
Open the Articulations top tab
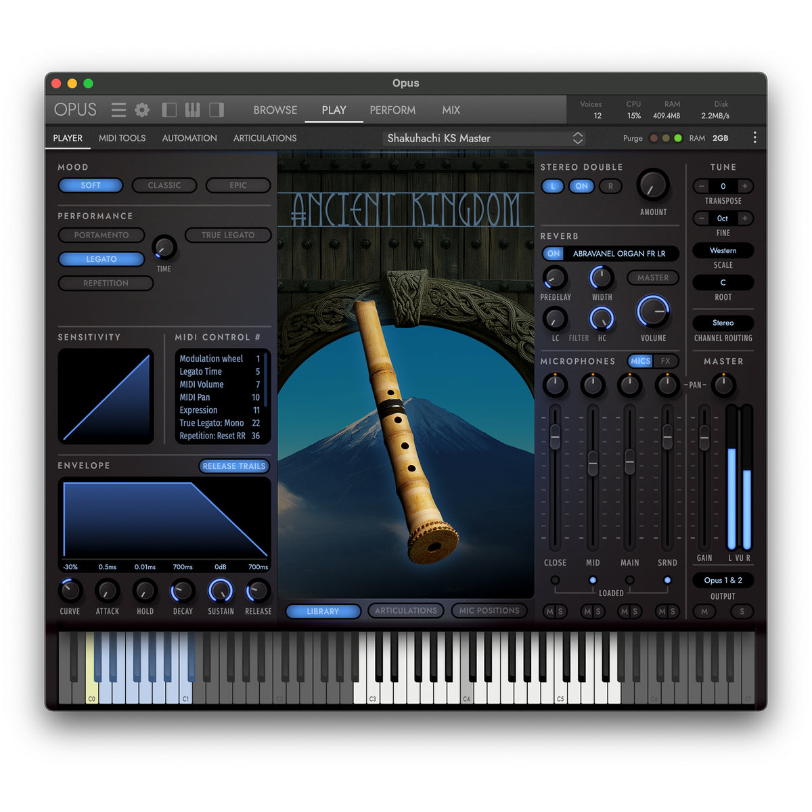click(265, 138)
